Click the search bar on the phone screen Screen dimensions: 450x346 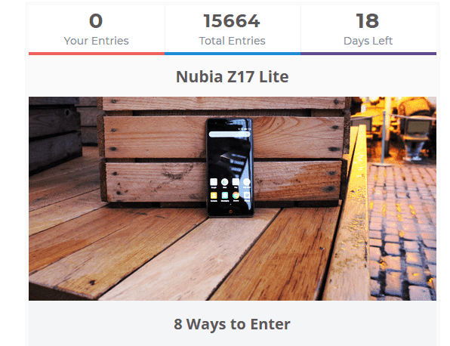[x=230, y=134]
